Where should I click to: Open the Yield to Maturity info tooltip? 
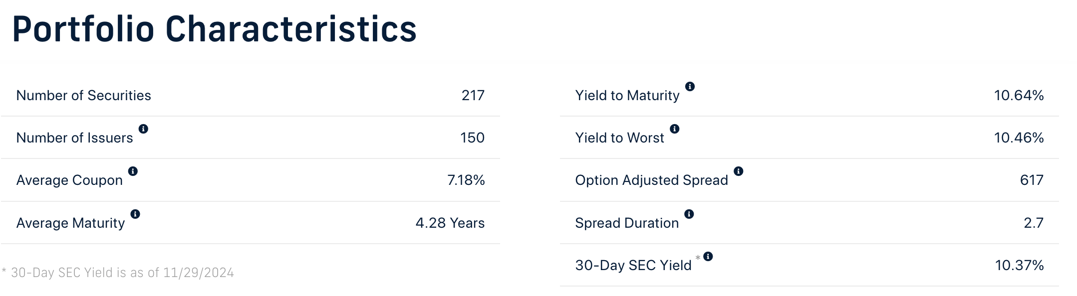[690, 87]
